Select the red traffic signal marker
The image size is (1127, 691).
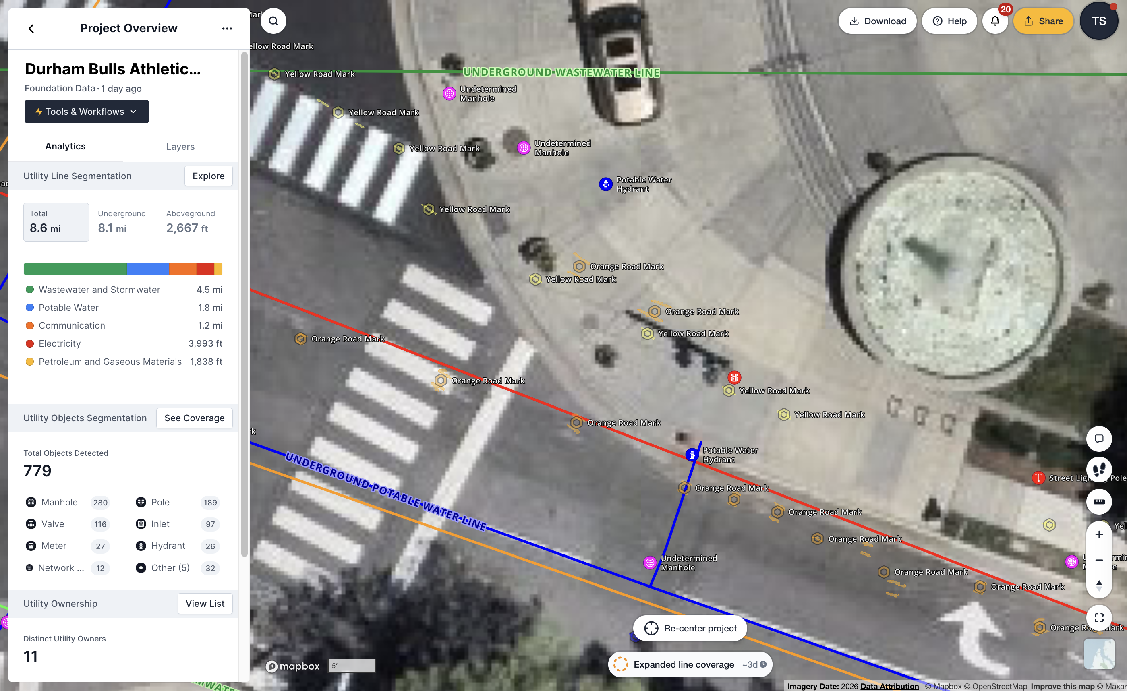coord(734,377)
